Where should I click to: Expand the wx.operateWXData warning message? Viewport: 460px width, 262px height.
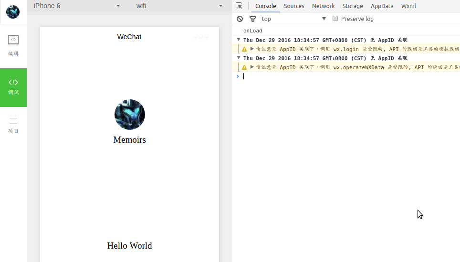(251, 67)
